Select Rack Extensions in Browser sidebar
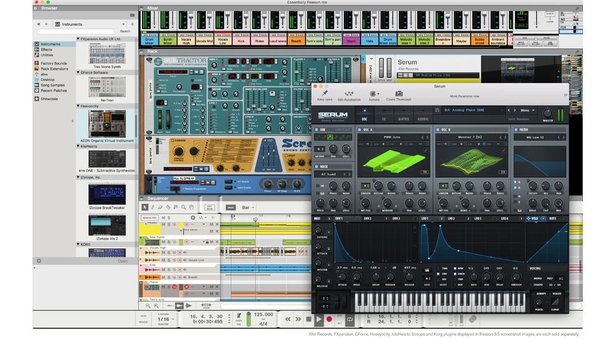616x339 pixels. [54, 69]
